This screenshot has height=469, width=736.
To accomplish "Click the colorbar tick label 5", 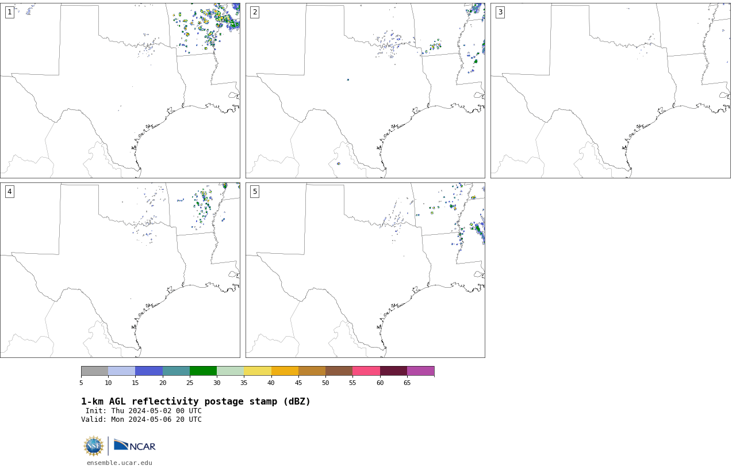I will click(x=81, y=383).
